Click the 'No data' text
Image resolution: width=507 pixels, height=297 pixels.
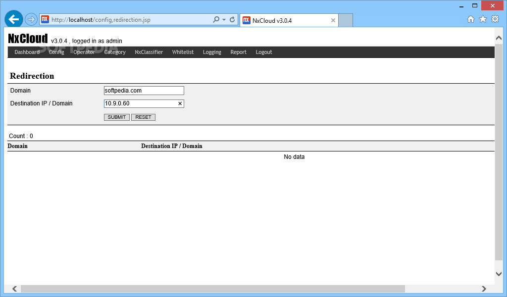click(x=294, y=157)
